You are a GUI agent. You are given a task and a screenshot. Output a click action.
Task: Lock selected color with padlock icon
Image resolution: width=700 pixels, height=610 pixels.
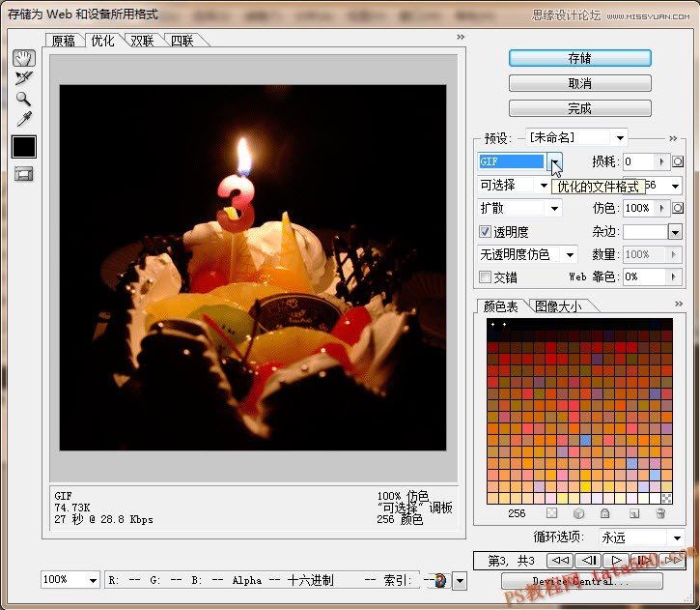pos(605,513)
